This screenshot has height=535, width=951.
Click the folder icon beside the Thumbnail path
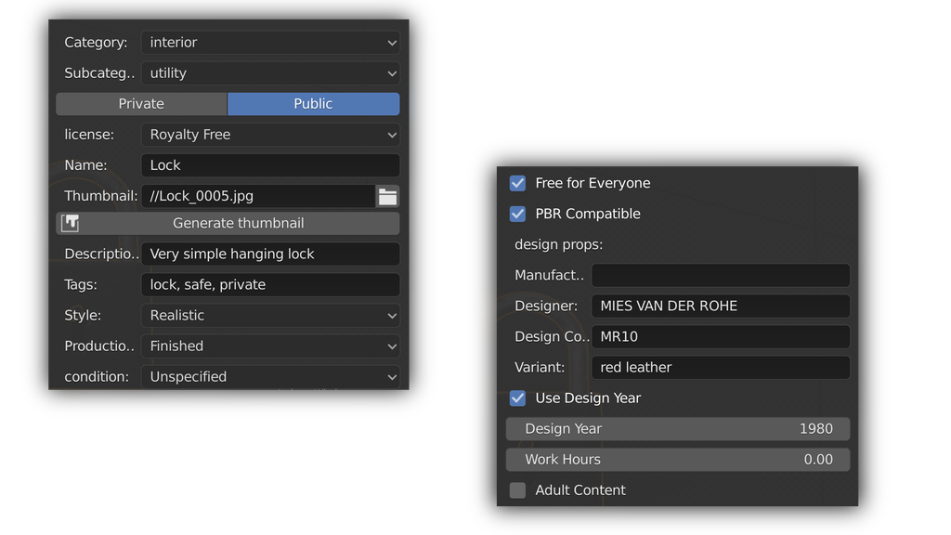pyautogui.click(x=387, y=196)
